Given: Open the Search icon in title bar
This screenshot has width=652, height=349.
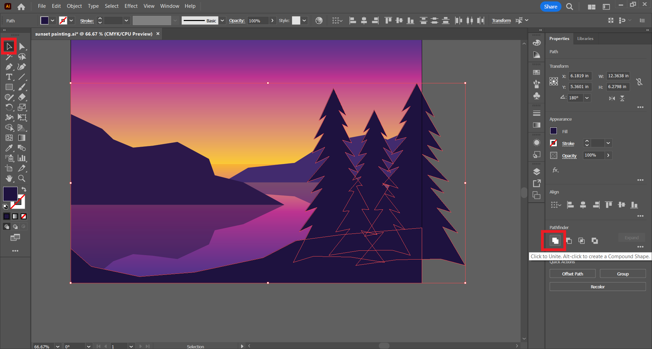Looking at the screenshot, I should coord(570,6).
